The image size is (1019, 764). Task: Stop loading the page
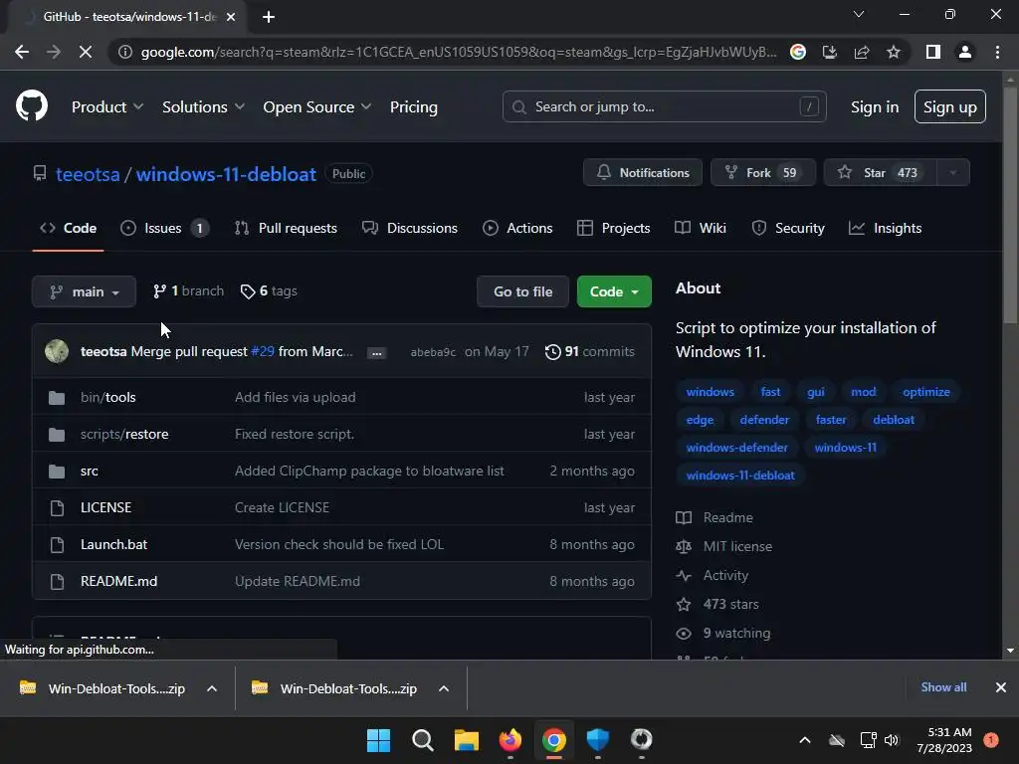click(x=86, y=52)
